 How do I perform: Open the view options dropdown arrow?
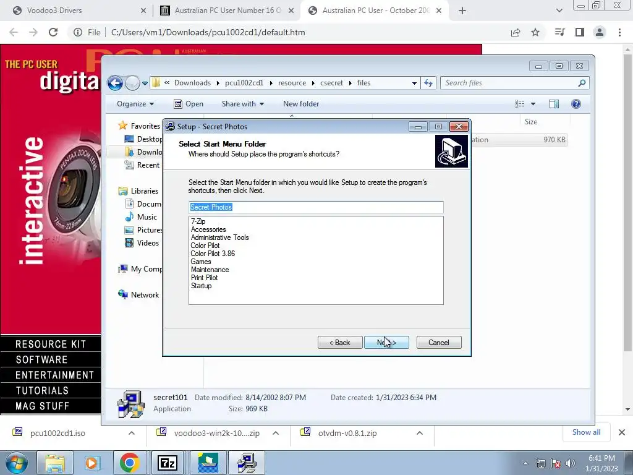pos(533,104)
